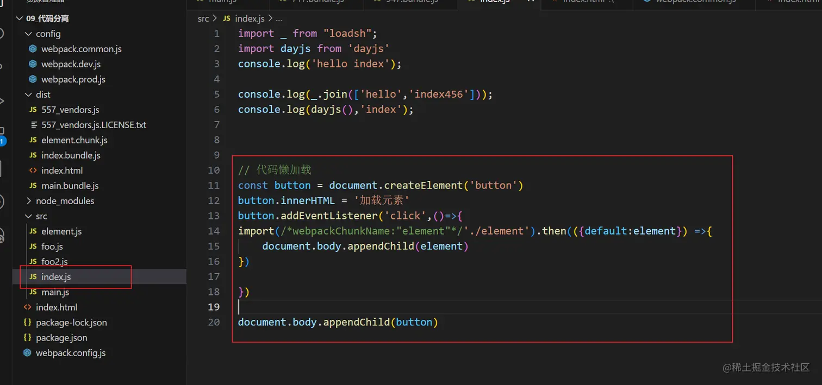Click the JS icon beside element.js
822x385 pixels.
33,231
